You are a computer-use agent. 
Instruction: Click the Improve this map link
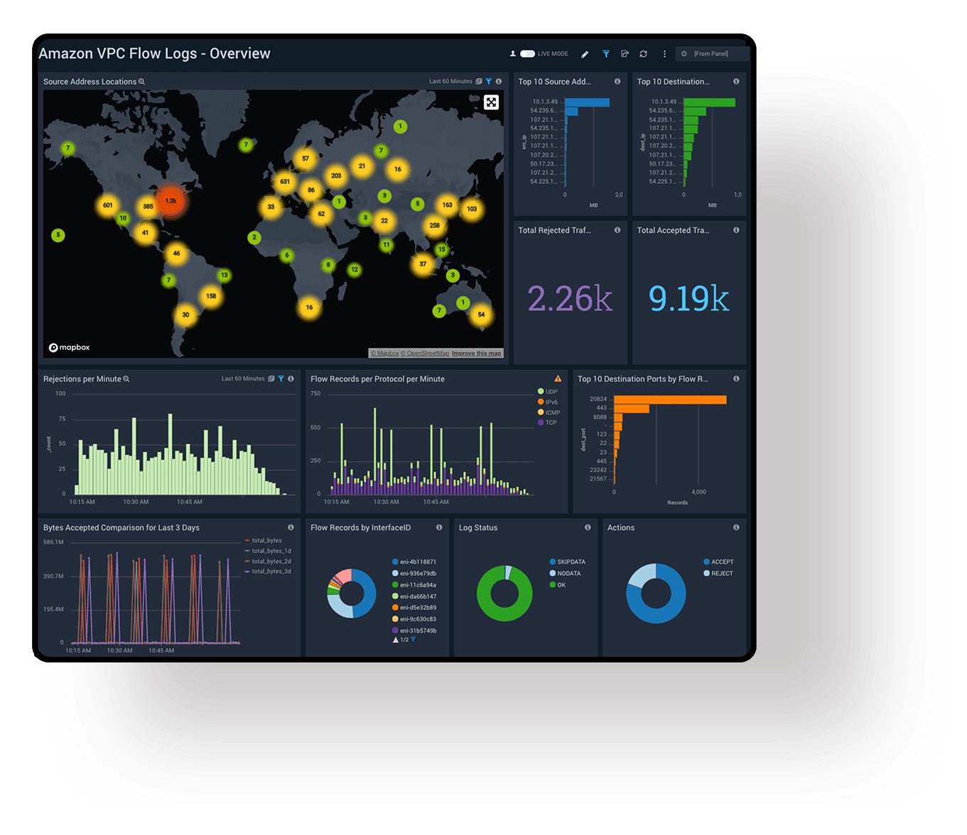[x=476, y=353]
